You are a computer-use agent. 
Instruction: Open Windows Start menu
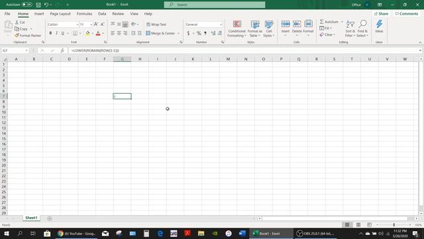coord(7,233)
